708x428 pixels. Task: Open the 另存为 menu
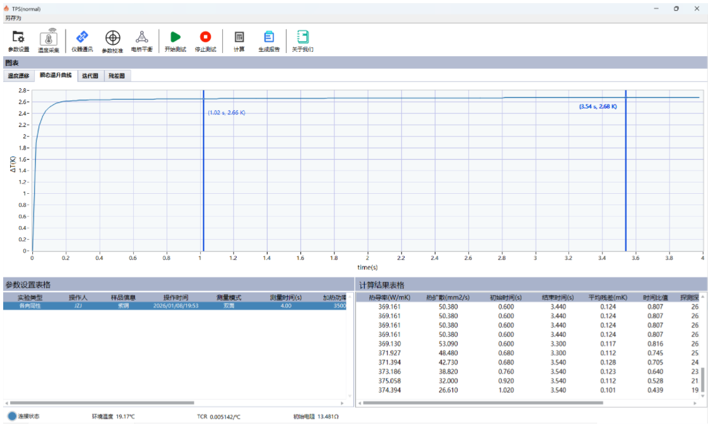click(x=13, y=18)
